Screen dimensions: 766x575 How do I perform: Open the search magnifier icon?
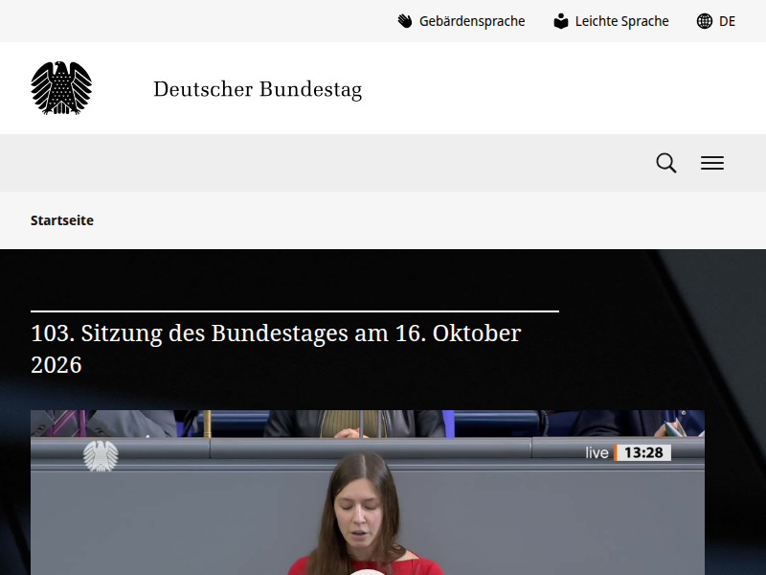665,163
